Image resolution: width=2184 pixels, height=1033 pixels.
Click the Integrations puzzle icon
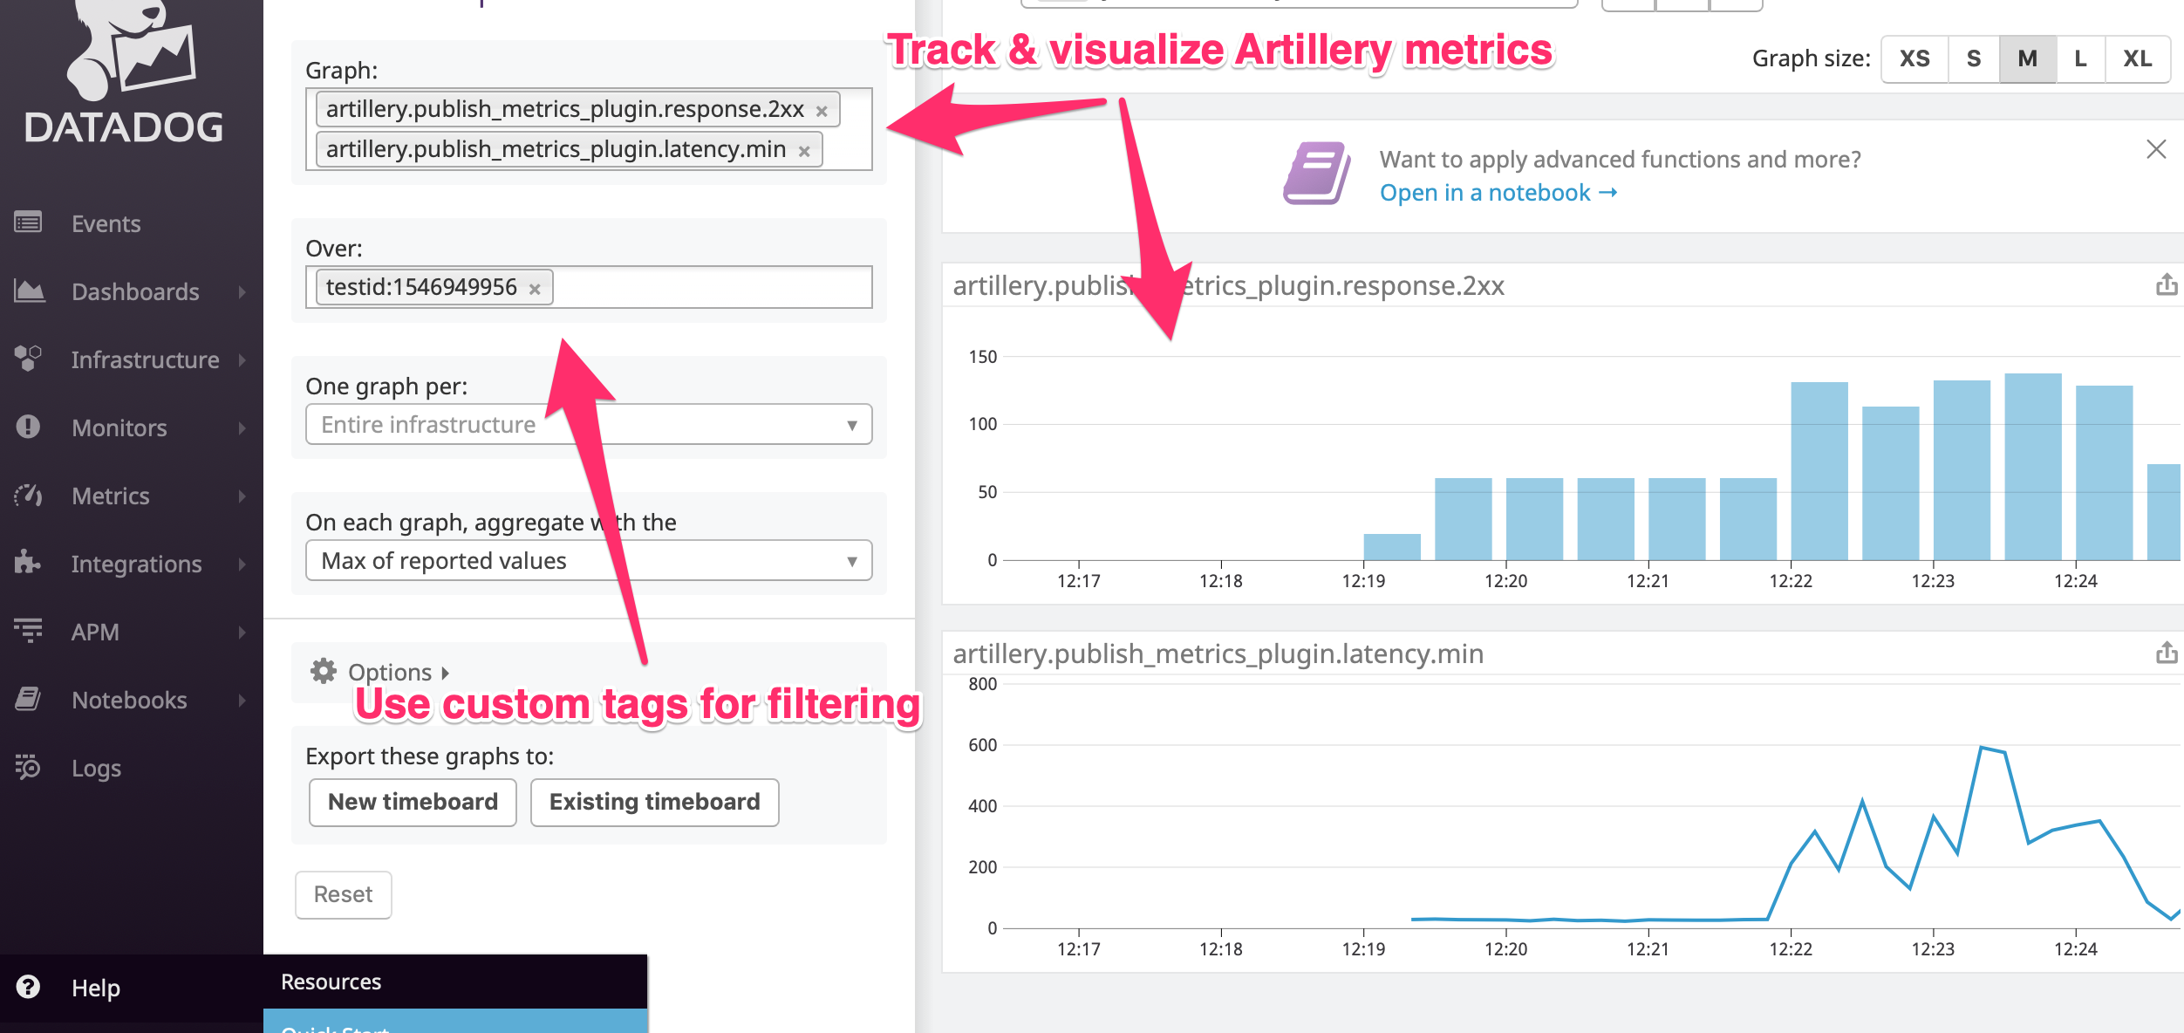(x=28, y=563)
